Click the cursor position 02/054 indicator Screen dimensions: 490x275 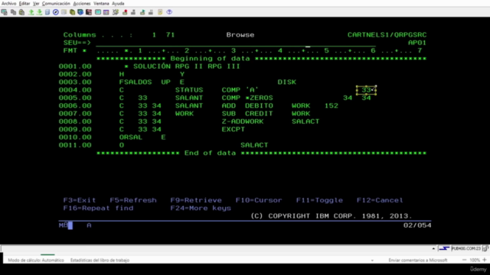coord(417,225)
